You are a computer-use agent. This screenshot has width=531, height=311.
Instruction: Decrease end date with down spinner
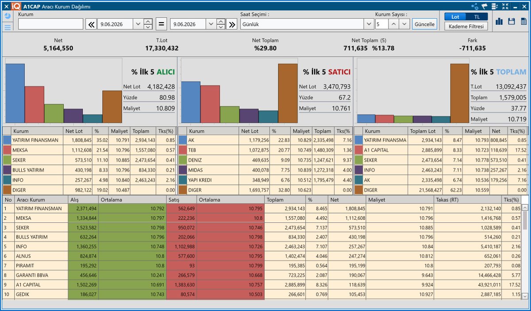click(x=221, y=27)
